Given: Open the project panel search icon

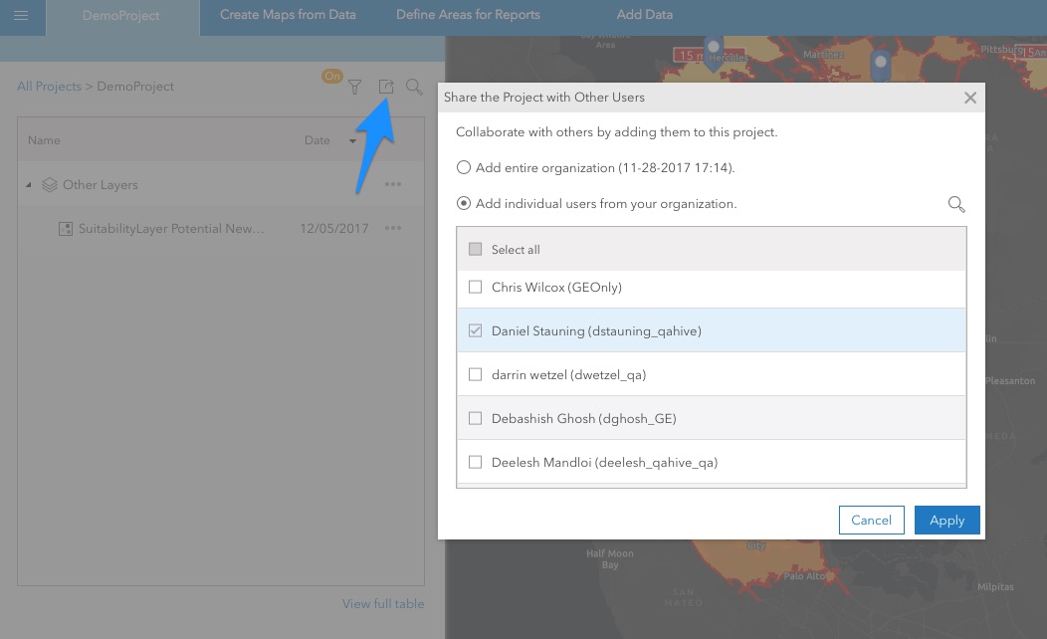Looking at the screenshot, I should pyautogui.click(x=414, y=88).
